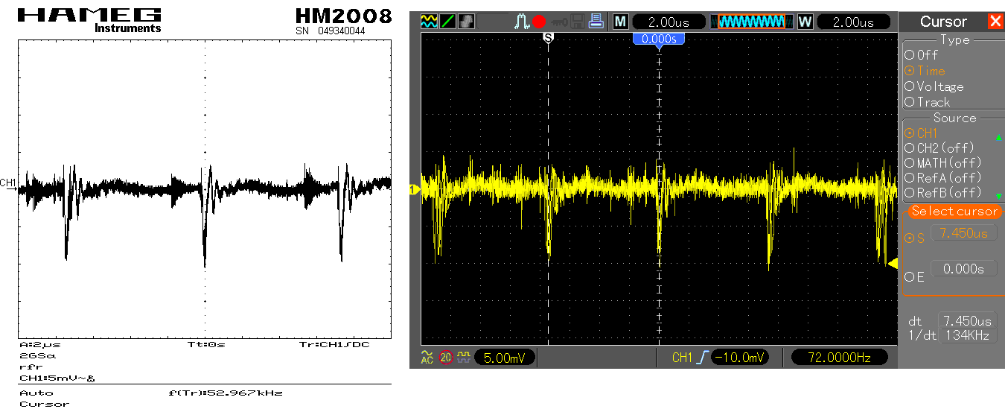Click the E cursor 0.000s value field

[x=964, y=269]
